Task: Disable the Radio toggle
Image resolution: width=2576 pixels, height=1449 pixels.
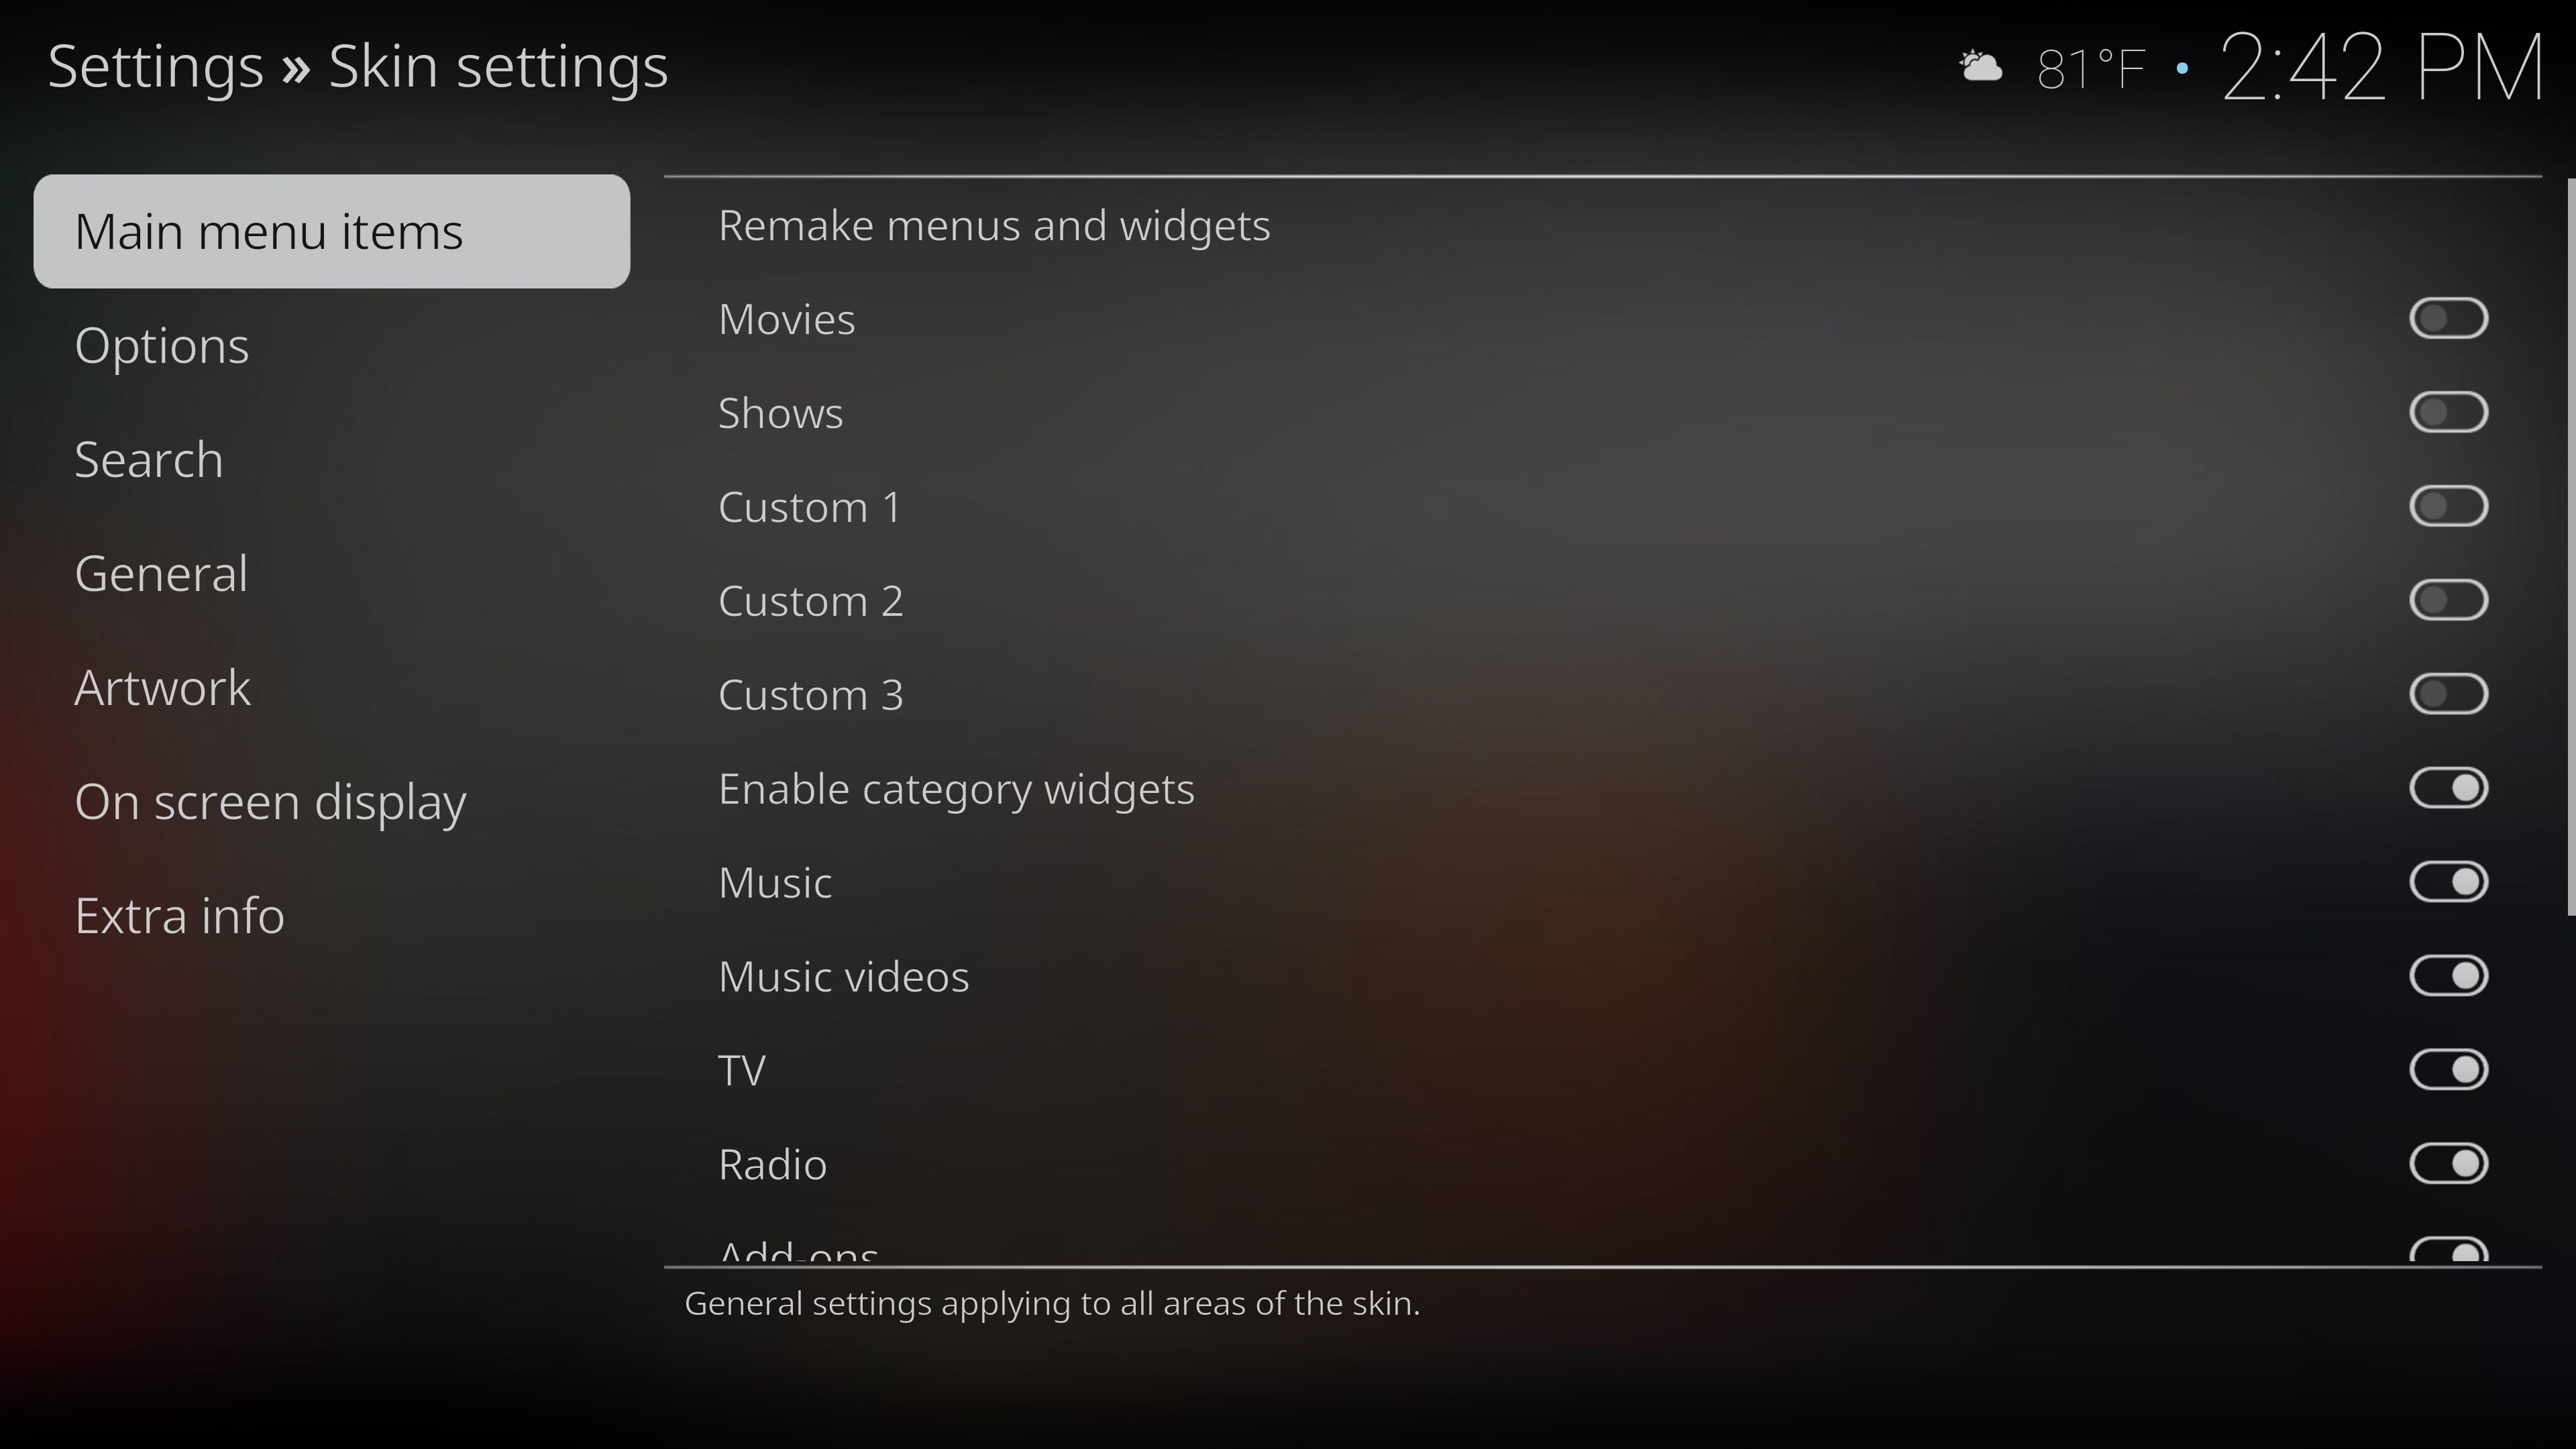Action: click(x=2448, y=1164)
